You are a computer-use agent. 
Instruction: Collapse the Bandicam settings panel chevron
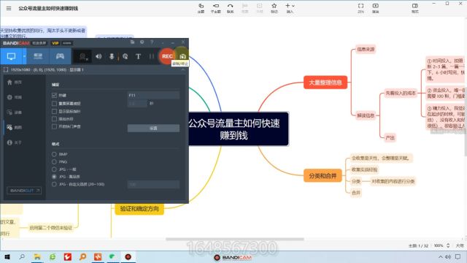[x=183, y=70]
